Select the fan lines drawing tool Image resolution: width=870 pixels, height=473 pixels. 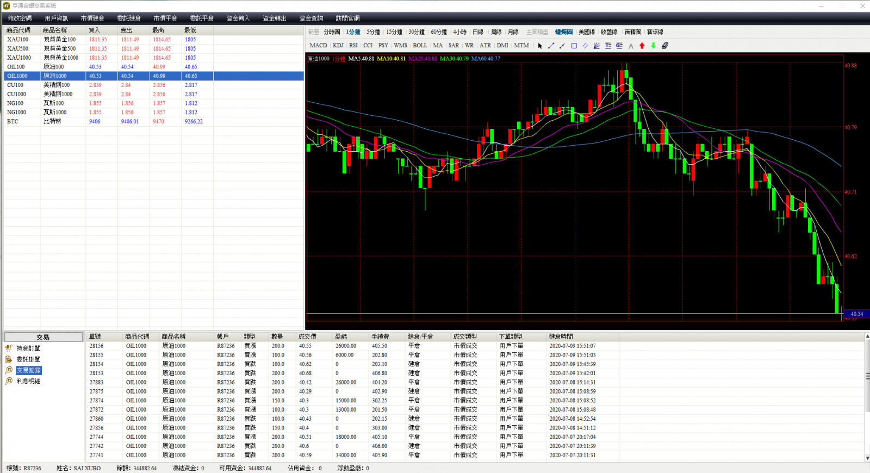(x=596, y=46)
